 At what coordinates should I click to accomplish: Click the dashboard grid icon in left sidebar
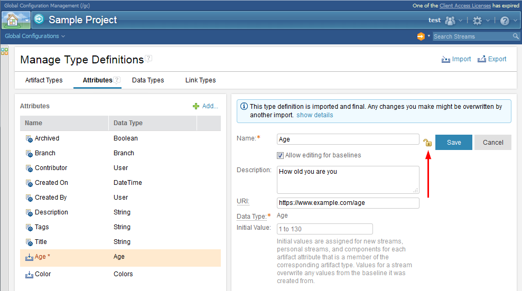click(5, 51)
